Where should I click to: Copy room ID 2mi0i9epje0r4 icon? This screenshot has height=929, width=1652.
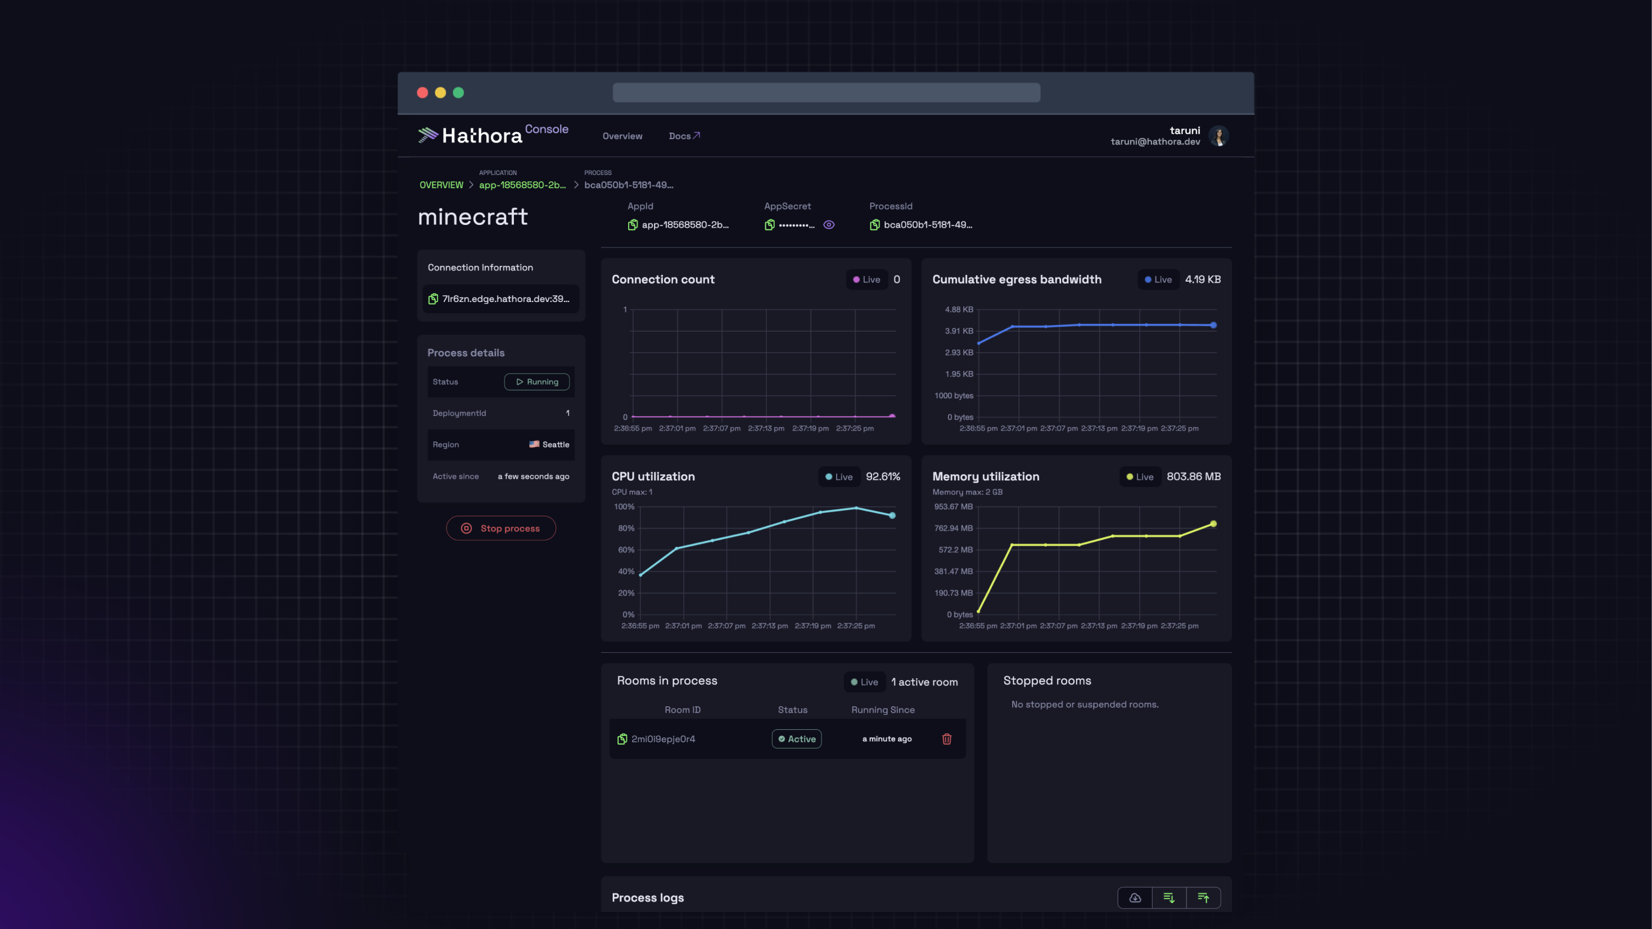click(x=622, y=739)
